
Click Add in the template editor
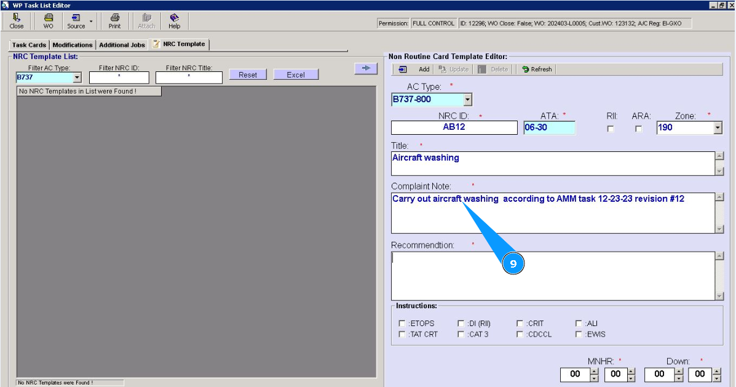(424, 69)
